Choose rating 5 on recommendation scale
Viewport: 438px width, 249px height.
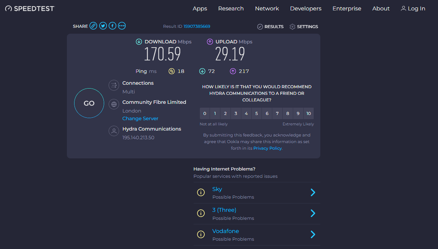point(257,114)
